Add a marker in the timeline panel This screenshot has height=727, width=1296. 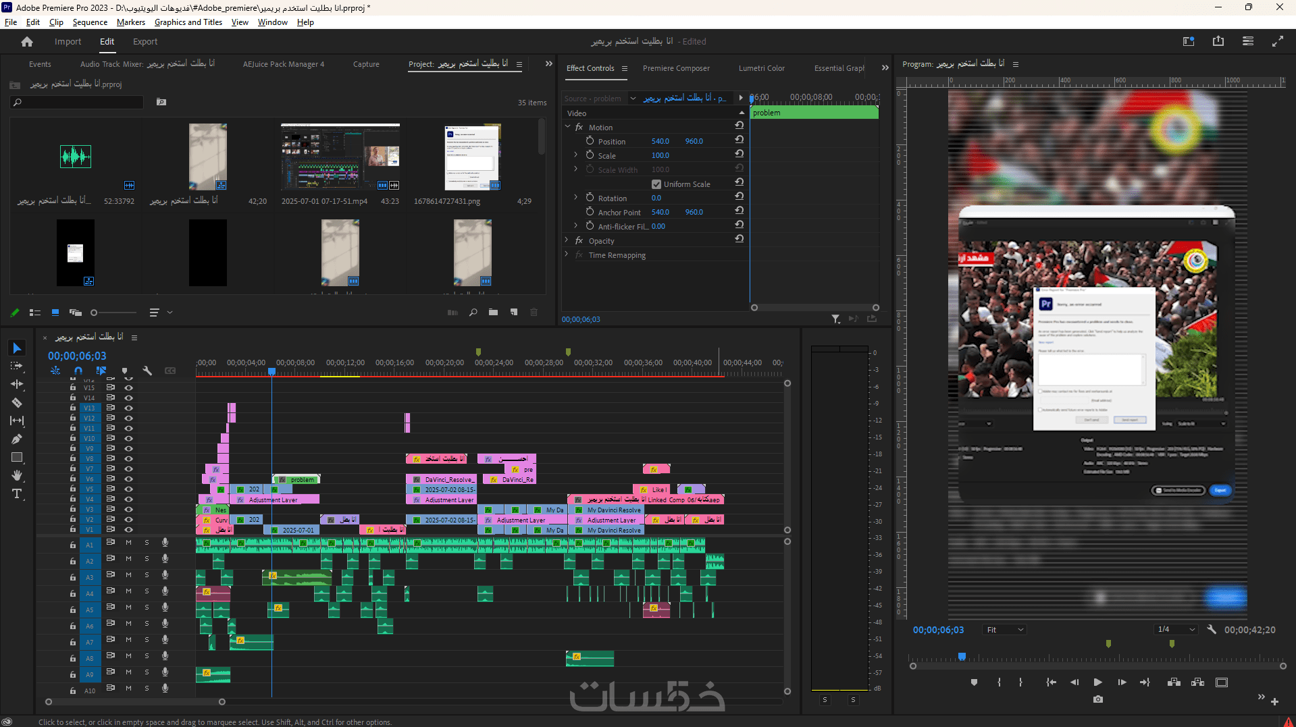[x=124, y=371]
